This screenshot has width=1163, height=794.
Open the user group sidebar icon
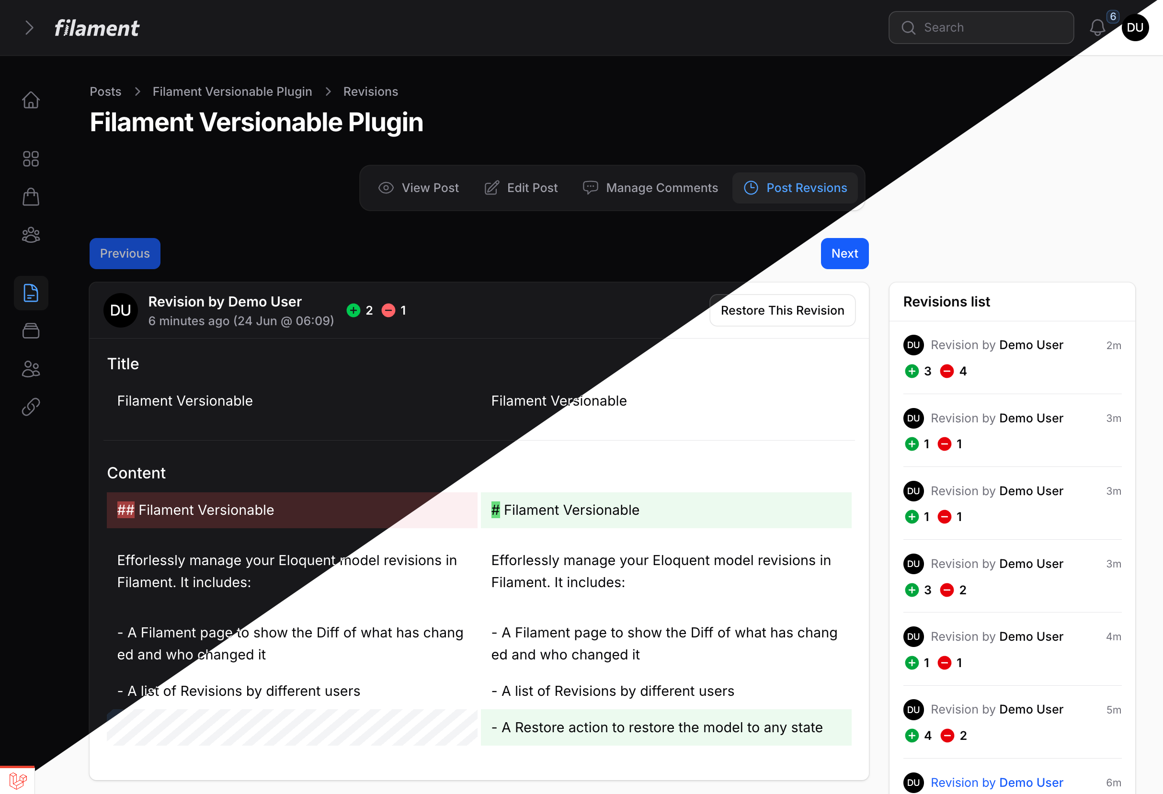tap(31, 235)
